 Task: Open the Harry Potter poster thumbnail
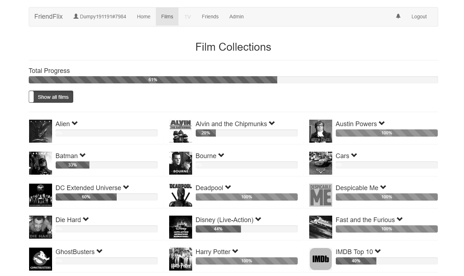181,259
